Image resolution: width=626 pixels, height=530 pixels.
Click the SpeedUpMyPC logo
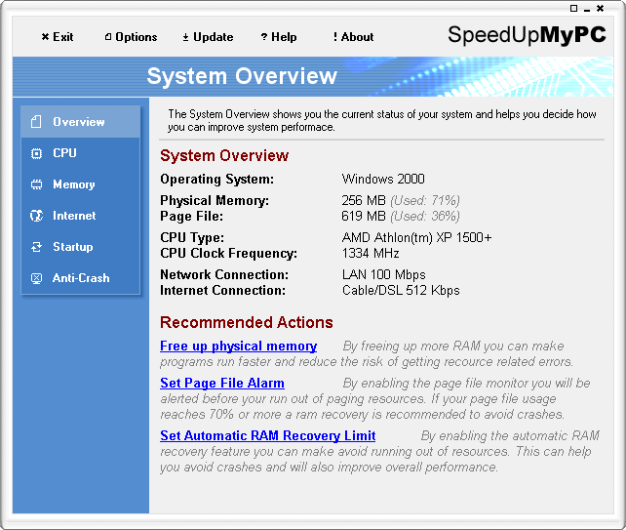(x=527, y=35)
